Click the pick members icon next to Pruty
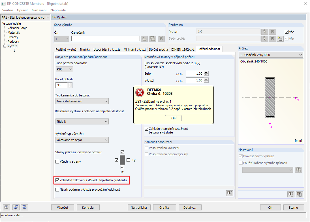 coord(265,32)
